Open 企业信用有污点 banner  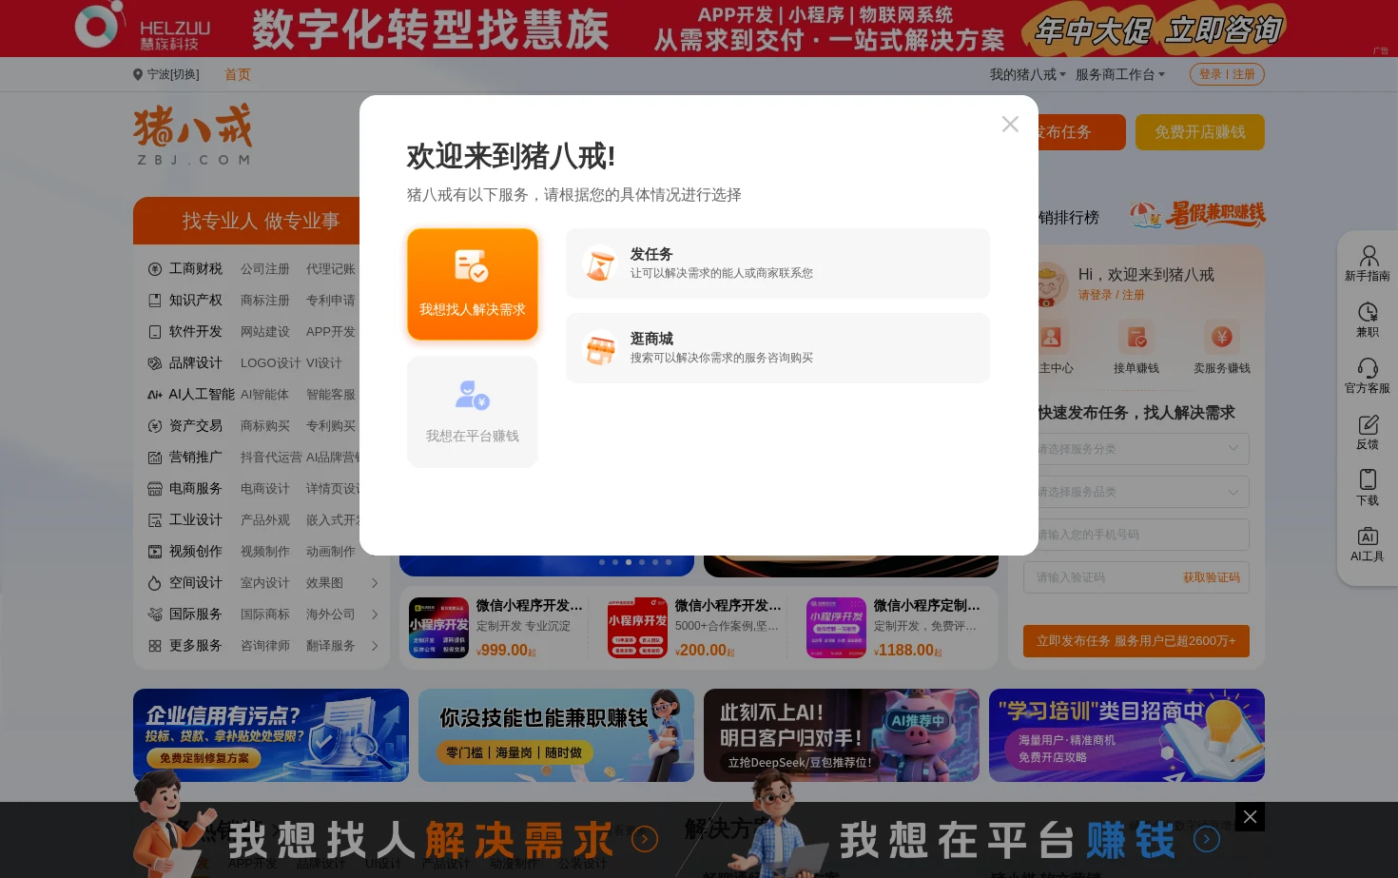point(271,735)
